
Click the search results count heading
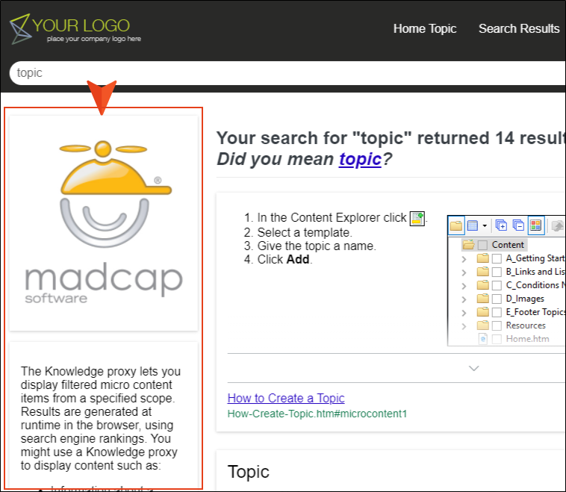tap(391, 138)
